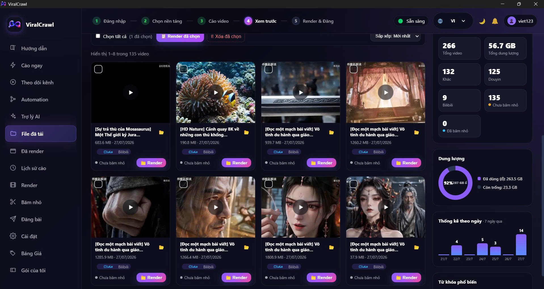Open the Cài đặt gear icon

point(13,236)
